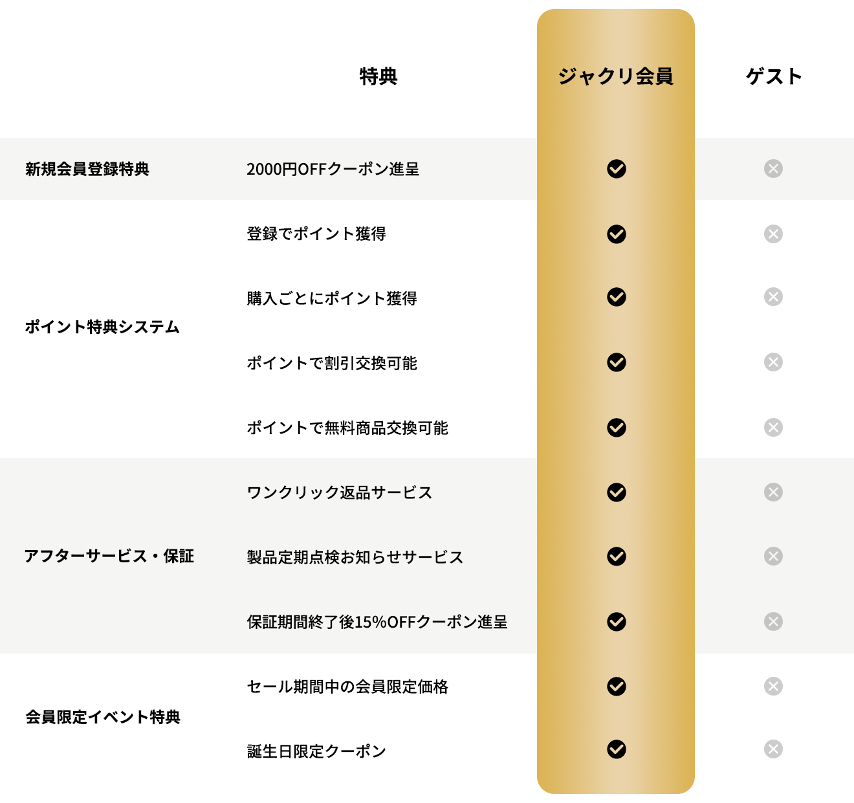Click the member checkmark for ワンクリック返品サービス

click(x=617, y=492)
